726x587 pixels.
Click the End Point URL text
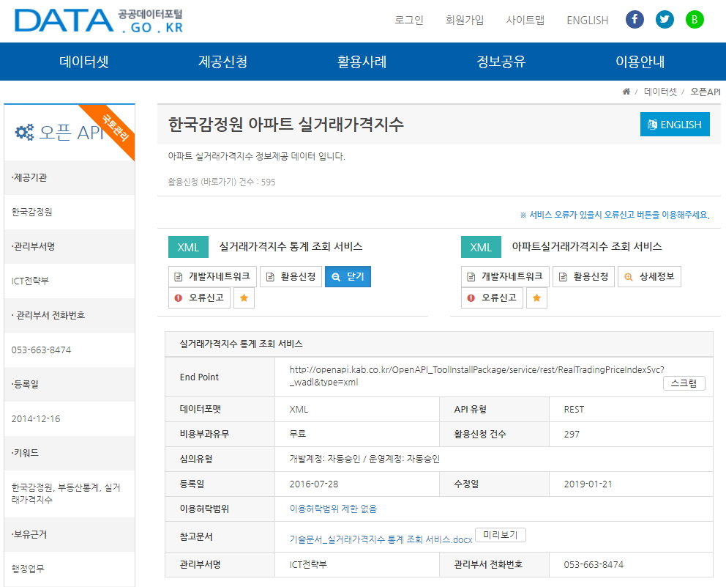coord(476,375)
